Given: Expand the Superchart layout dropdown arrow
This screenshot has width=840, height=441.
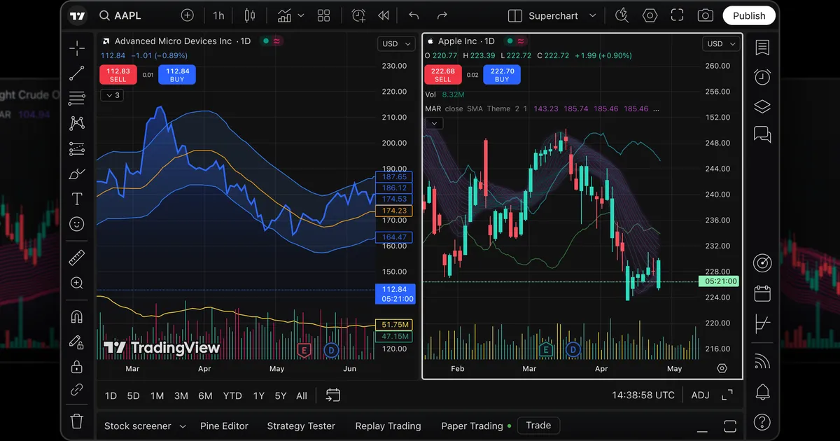Looking at the screenshot, I should click(593, 15).
